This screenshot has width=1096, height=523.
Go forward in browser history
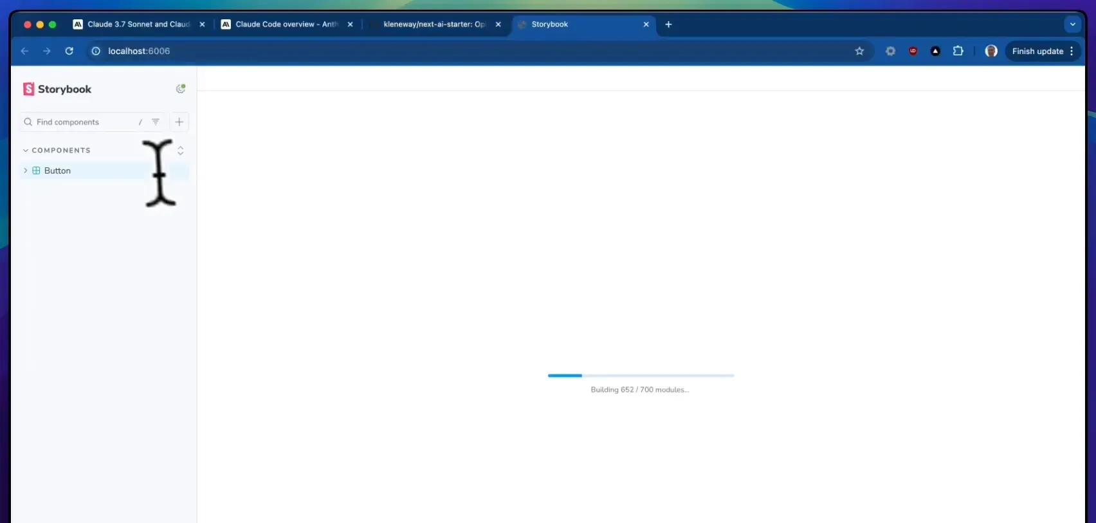tap(46, 51)
